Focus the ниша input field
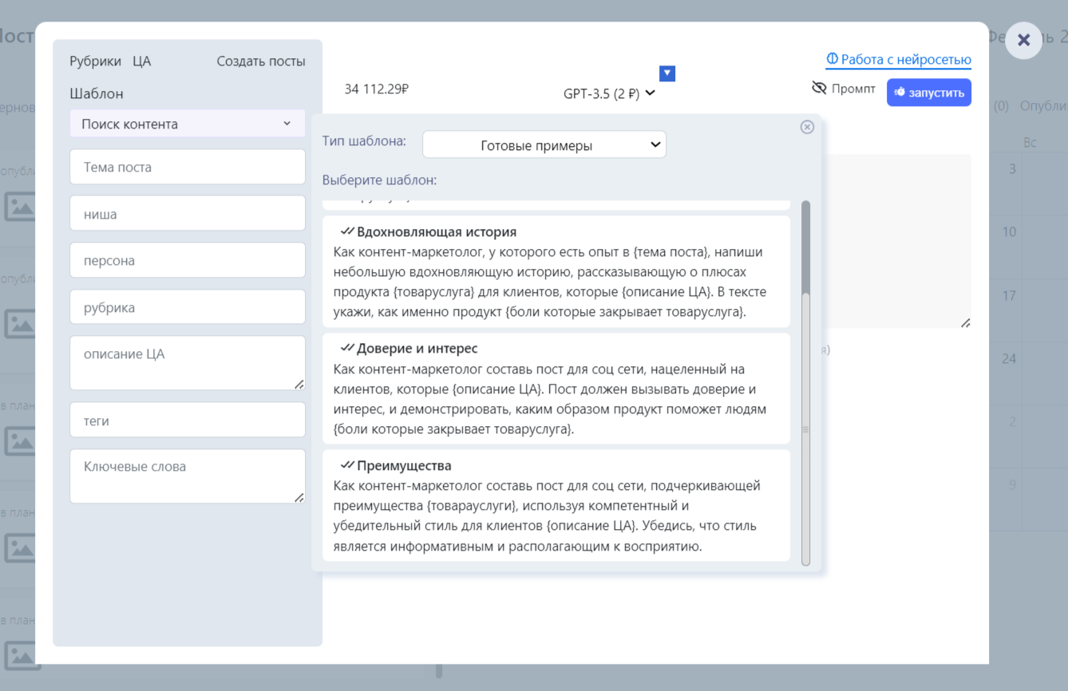 click(188, 214)
